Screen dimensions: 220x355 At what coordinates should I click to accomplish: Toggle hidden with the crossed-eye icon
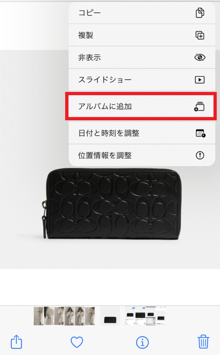tap(200, 58)
